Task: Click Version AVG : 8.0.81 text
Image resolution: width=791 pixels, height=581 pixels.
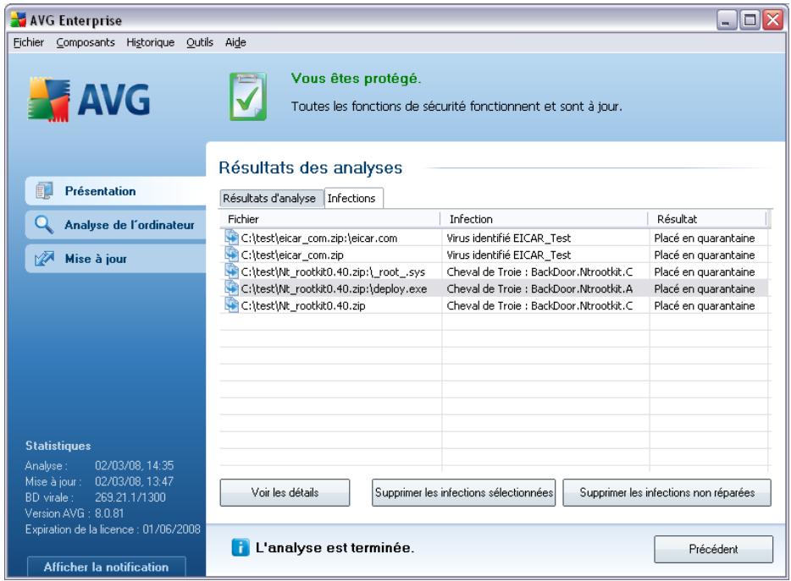Action: pyautogui.click(x=75, y=513)
